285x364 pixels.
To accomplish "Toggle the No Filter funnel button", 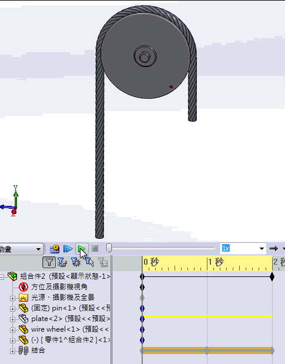I will click(49, 262).
